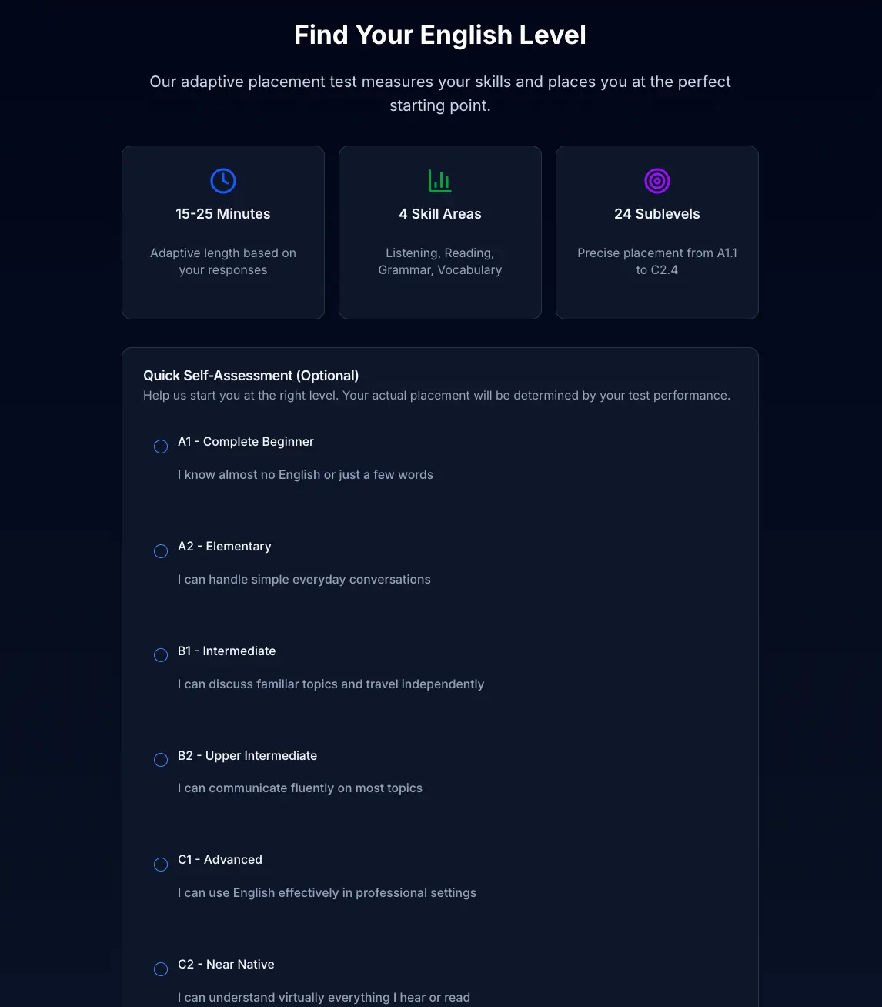882x1007 pixels.
Task: Click the purple target icon
Action: tap(657, 181)
